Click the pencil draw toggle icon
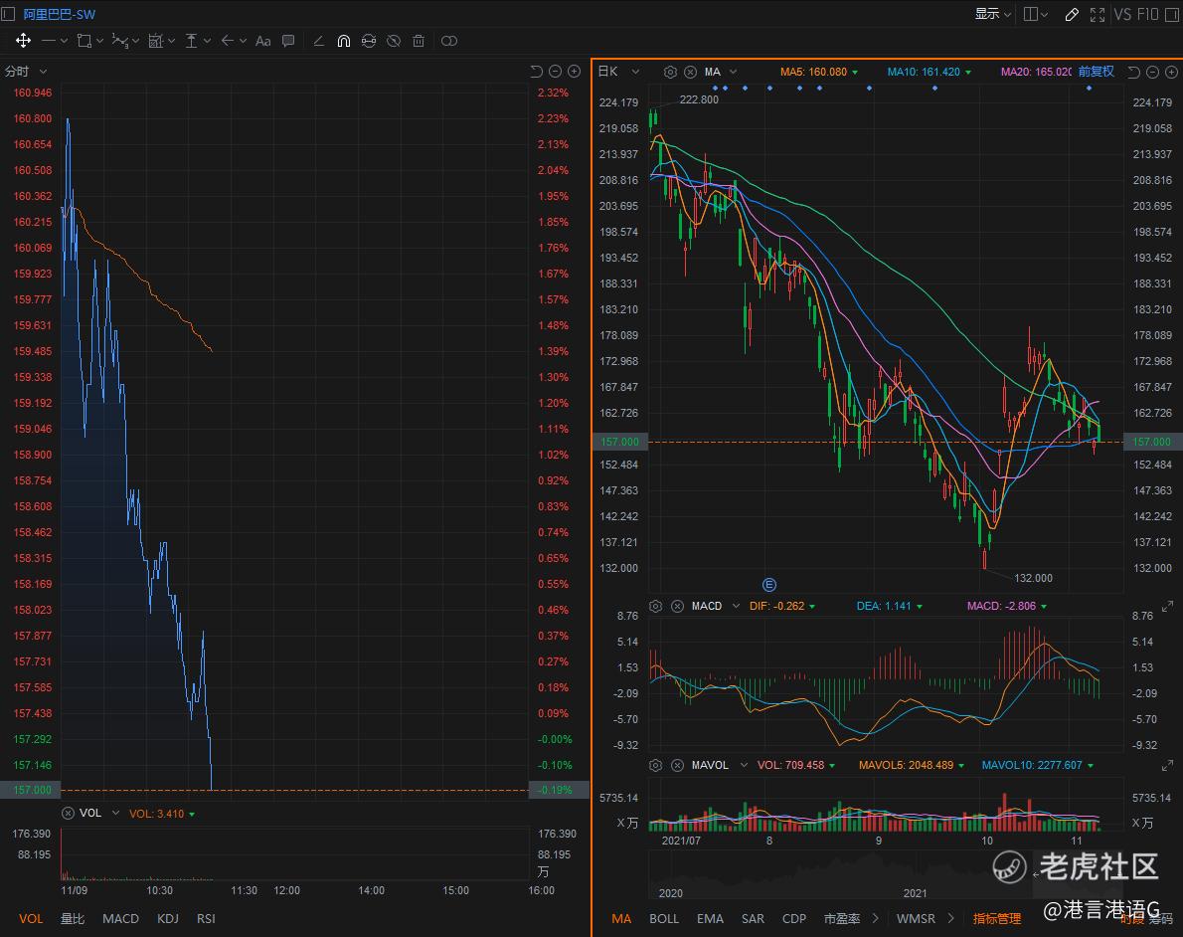 click(x=1072, y=14)
